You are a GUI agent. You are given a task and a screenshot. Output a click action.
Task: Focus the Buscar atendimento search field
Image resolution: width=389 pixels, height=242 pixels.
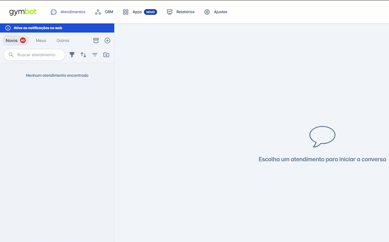(x=34, y=55)
